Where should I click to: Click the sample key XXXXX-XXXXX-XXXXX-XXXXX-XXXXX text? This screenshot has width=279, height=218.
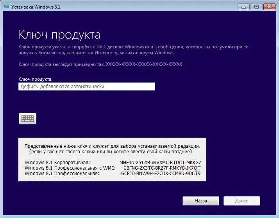click(x=144, y=64)
